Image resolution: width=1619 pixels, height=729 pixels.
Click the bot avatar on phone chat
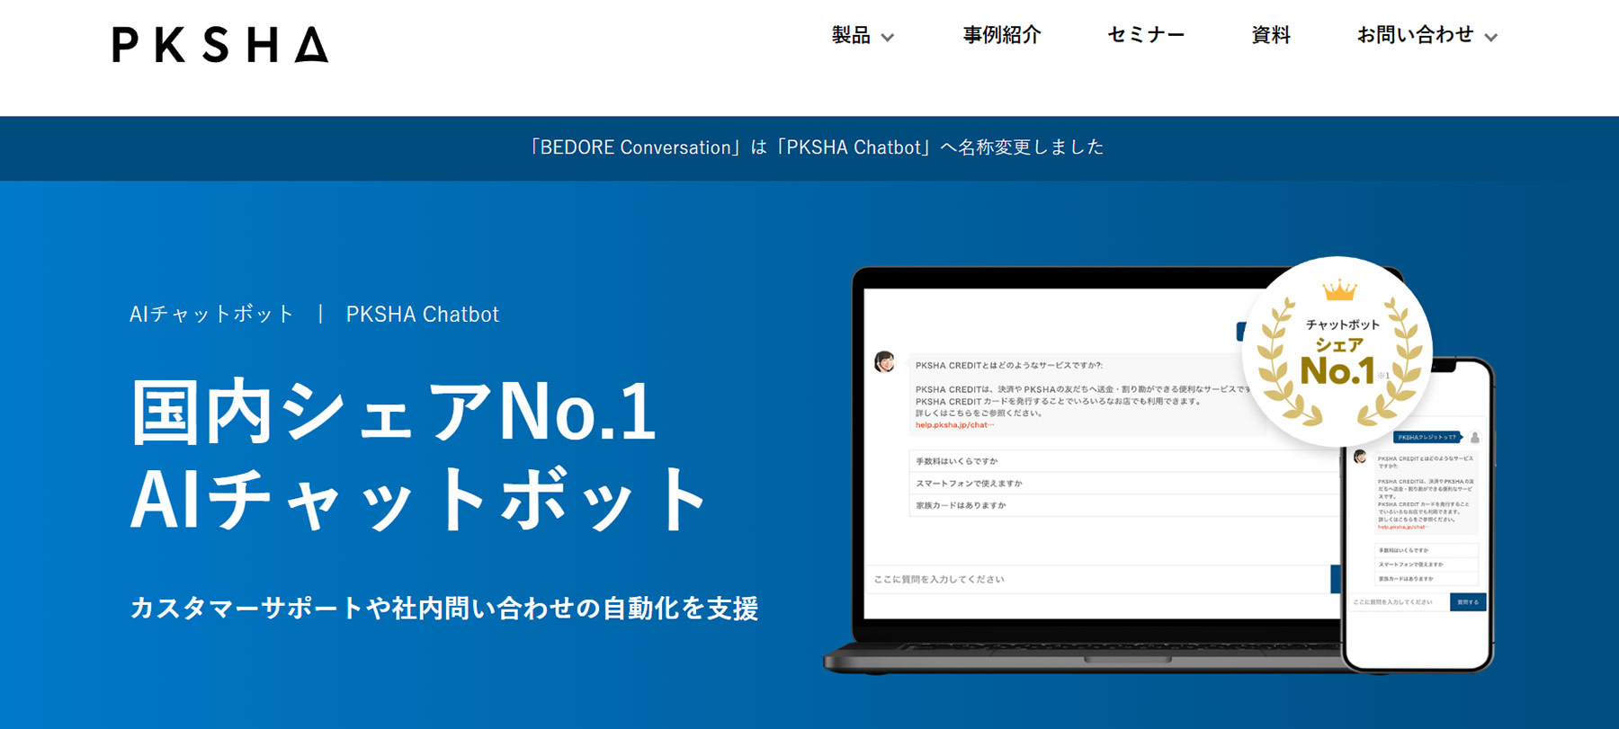click(x=1360, y=457)
